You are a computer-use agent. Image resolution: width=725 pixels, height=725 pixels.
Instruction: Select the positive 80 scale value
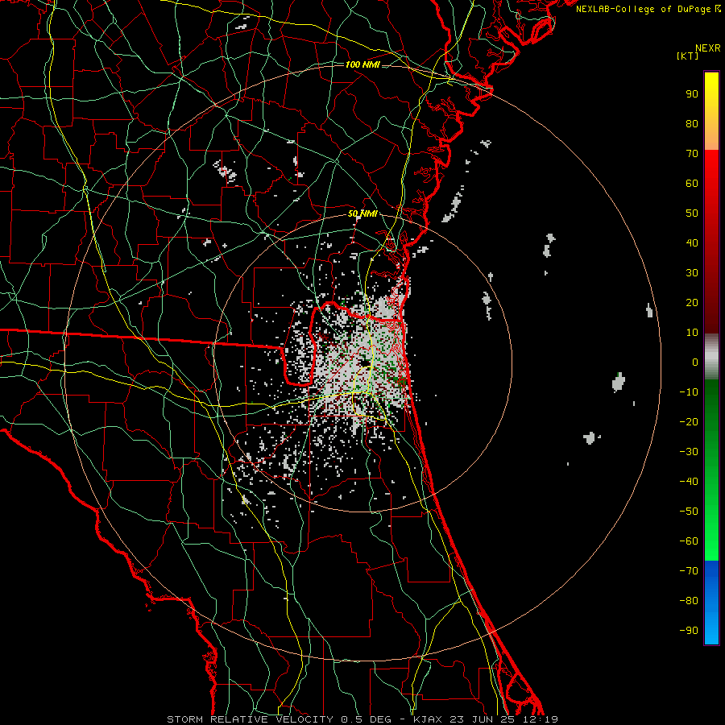tap(692, 124)
